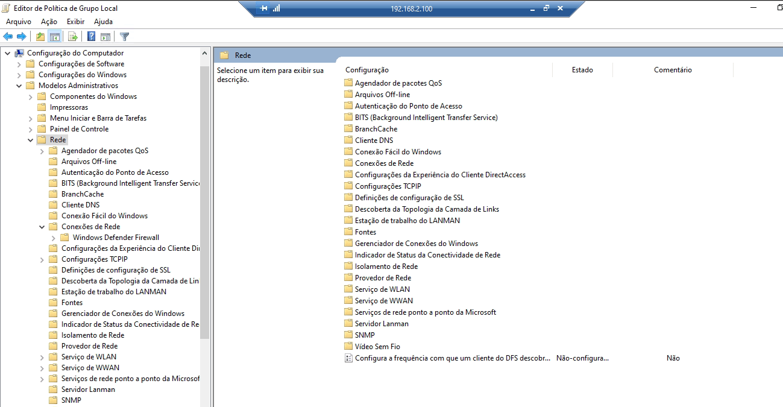The width and height of the screenshot is (783, 407).
Task: Select Arquivos Off-line in the tree
Action: [x=89, y=162]
